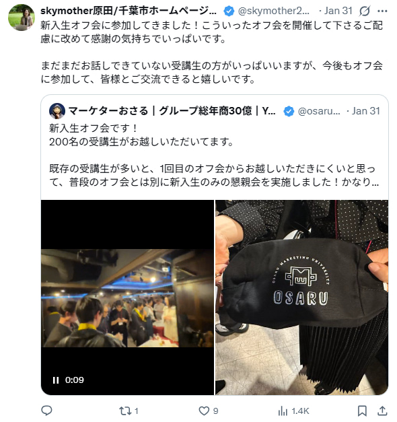Like the post with the heart icon
Image resolution: width=397 pixels, height=422 pixels.
click(x=204, y=411)
